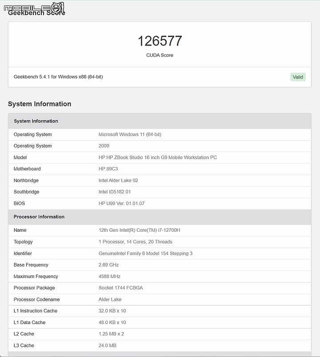Image resolution: width=320 pixels, height=357 pixels.
Task: Click the processor Name row label
Action: coord(20,230)
